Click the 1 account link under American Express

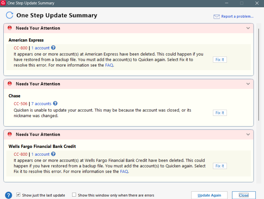[x=40, y=48]
